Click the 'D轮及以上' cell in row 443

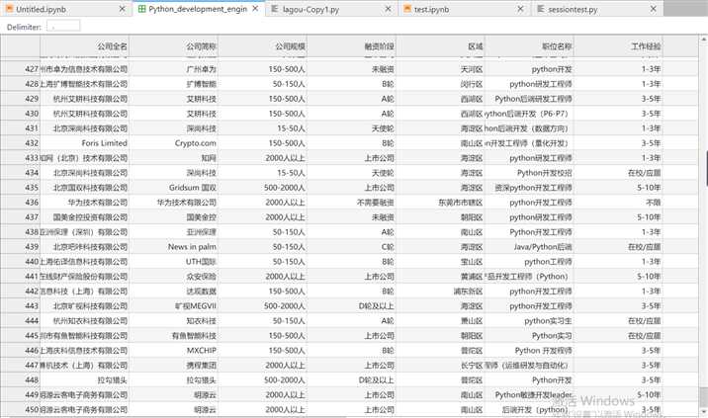point(351,306)
